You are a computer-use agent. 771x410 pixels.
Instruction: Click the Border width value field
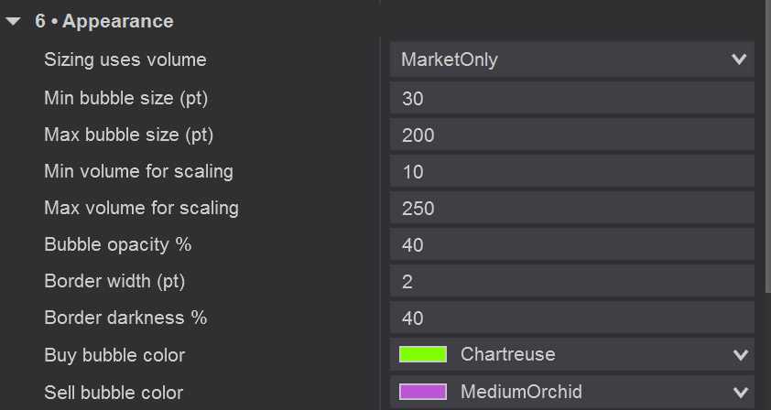[x=571, y=282]
